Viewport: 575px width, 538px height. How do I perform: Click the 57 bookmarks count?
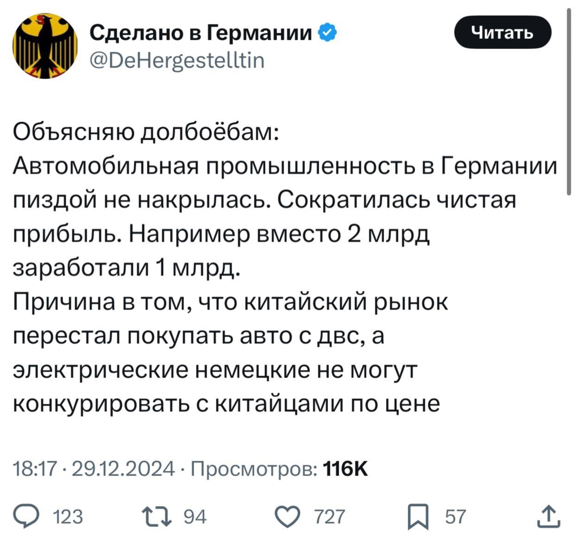pyautogui.click(x=455, y=517)
